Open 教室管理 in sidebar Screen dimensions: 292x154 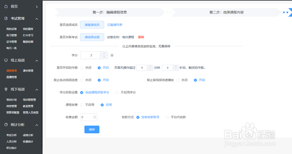pos(28,106)
